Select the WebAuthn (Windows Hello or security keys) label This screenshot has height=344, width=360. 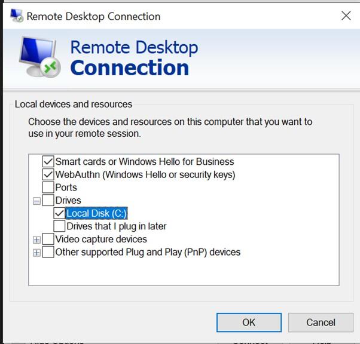tap(145, 175)
